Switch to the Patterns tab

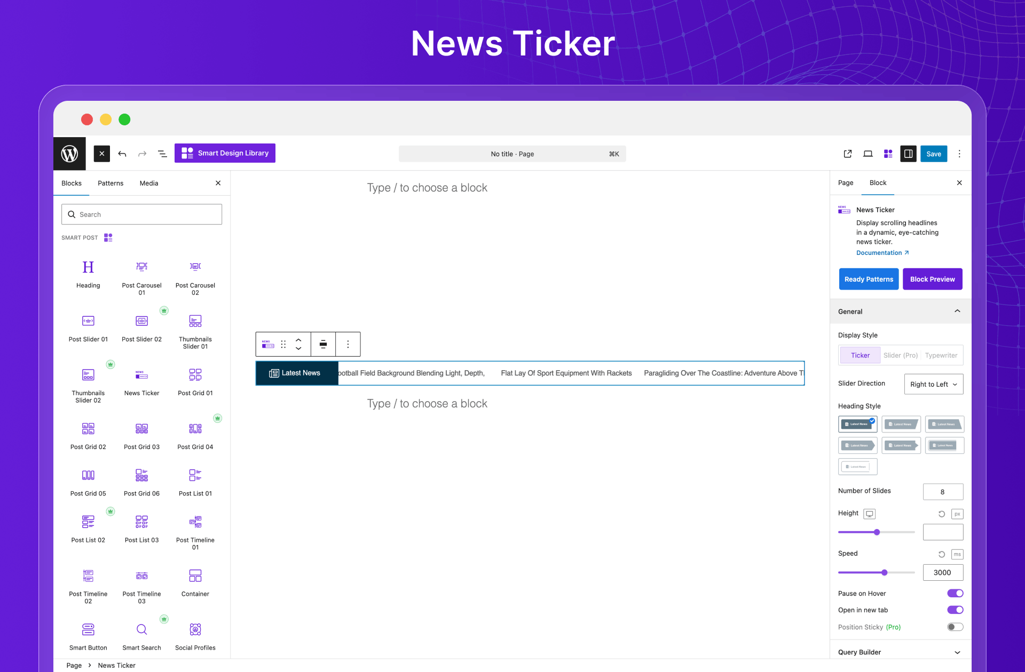point(111,183)
